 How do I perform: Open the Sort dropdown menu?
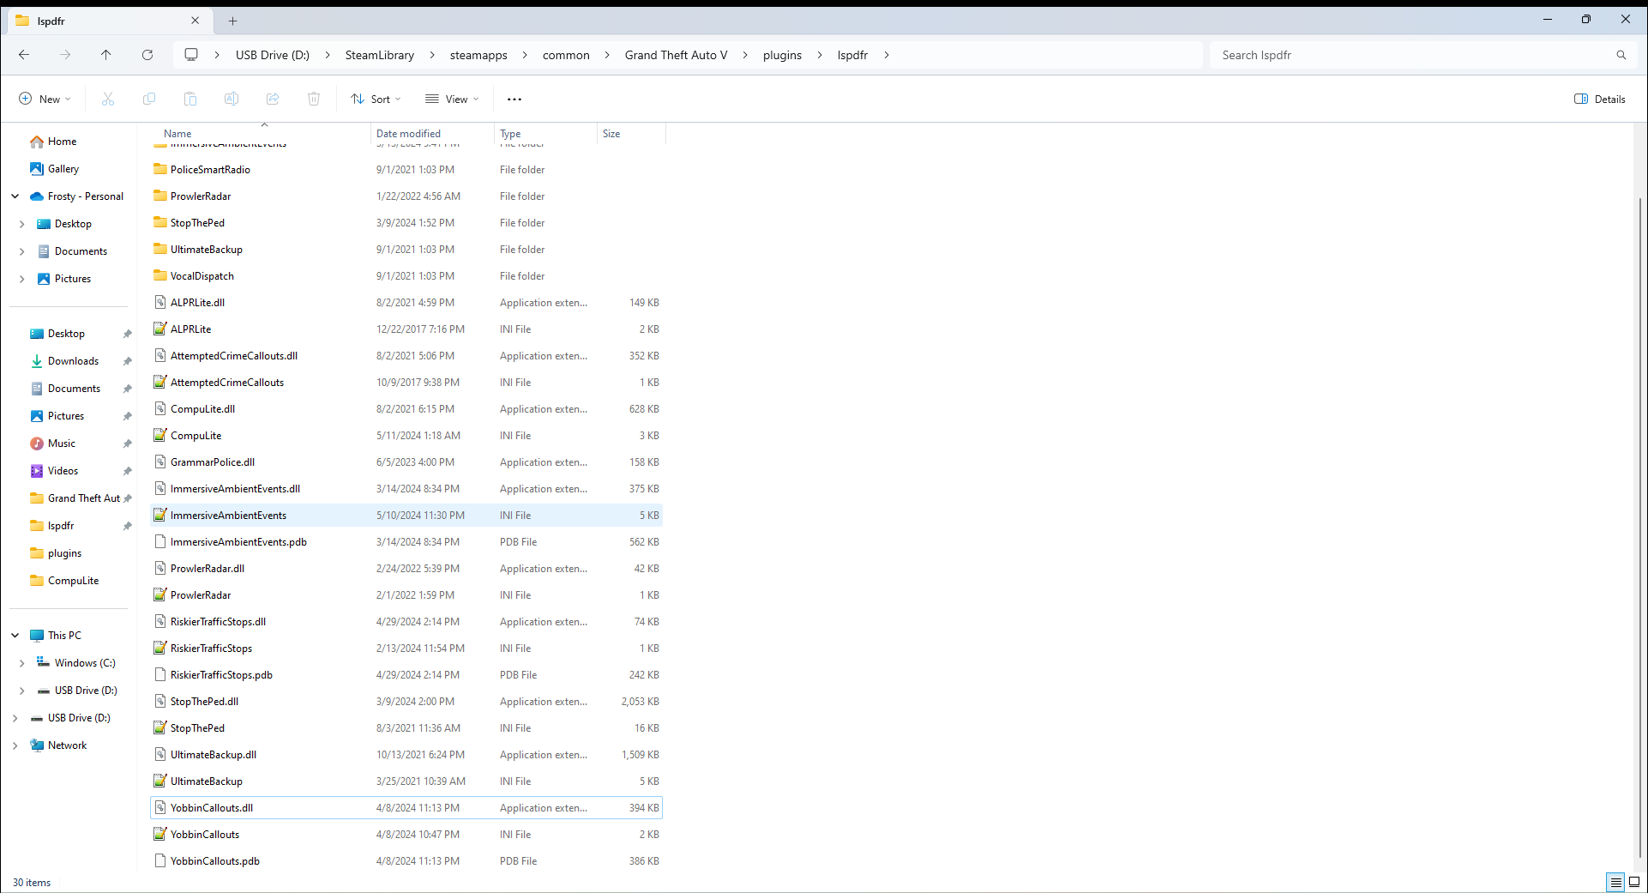(x=376, y=100)
